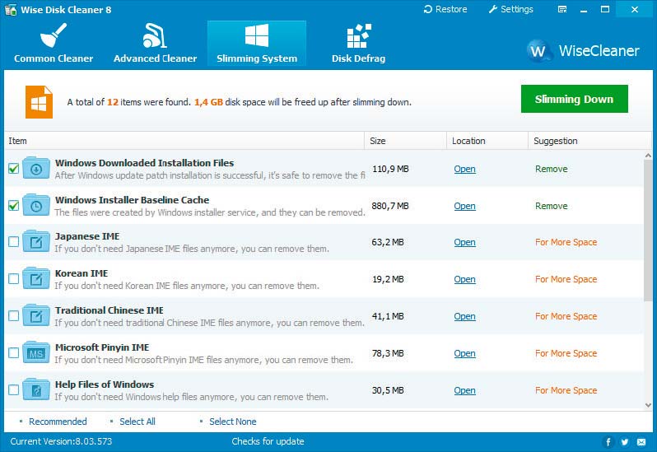Click the orange Windows file icon
657x452 pixels.
(39, 102)
